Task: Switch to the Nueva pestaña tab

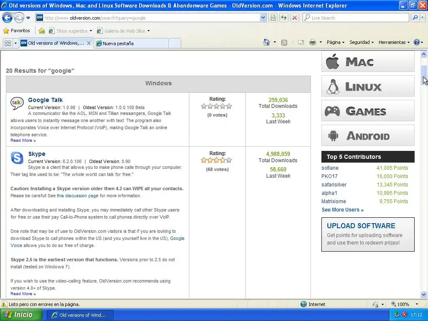Action: (131, 43)
